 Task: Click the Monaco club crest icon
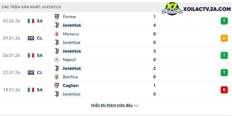click(57, 34)
